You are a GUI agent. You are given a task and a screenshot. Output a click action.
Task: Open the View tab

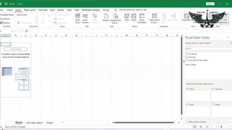[69, 10]
